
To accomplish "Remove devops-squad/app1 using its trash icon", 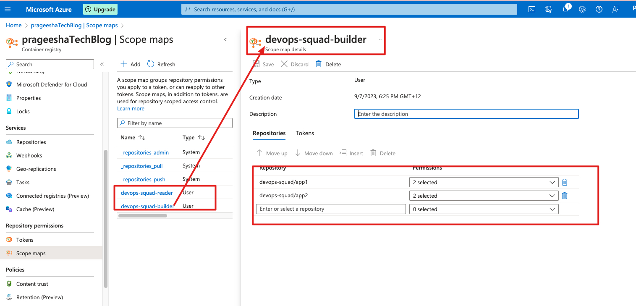I will click(x=564, y=182).
